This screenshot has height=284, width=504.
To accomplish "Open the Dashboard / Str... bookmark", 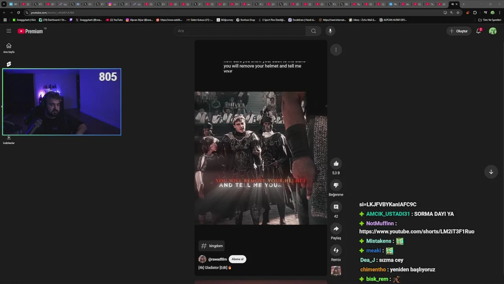I will (x=53, y=20).
